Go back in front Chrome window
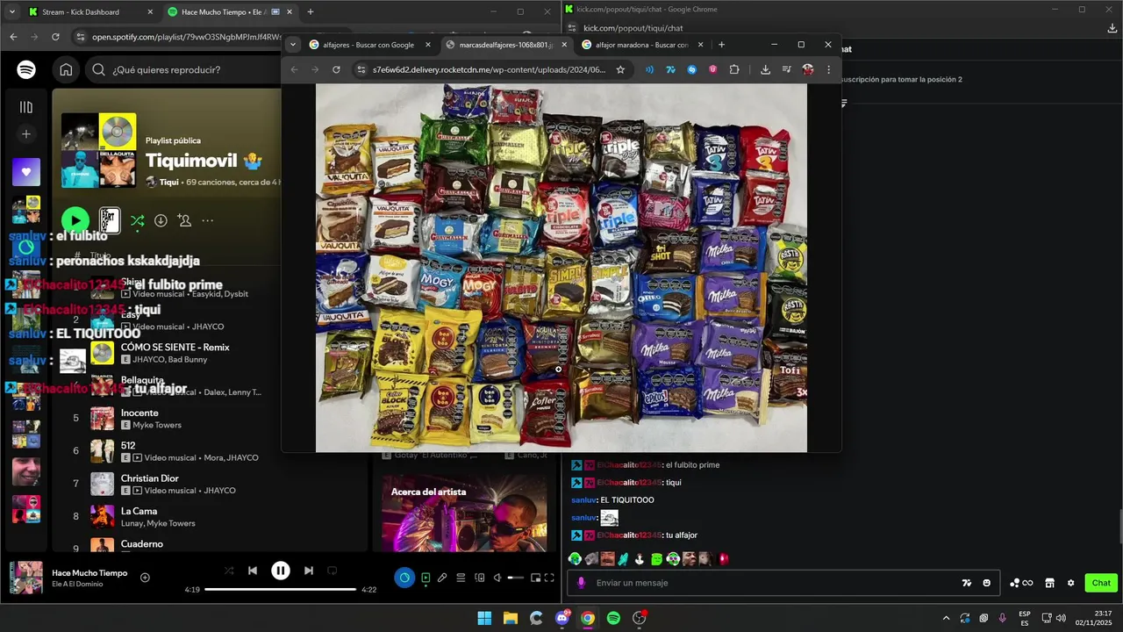The image size is (1123, 632). (294, 69)
